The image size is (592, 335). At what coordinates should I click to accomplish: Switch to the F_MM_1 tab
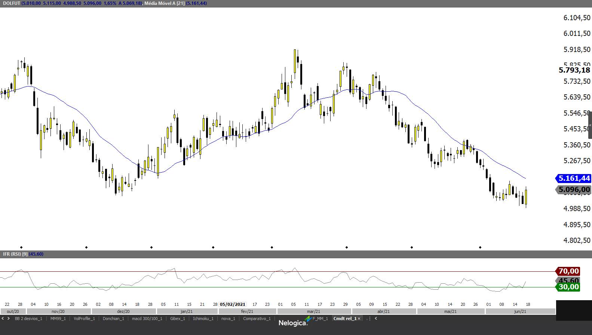pyautogui.click(x=320, y=319)
